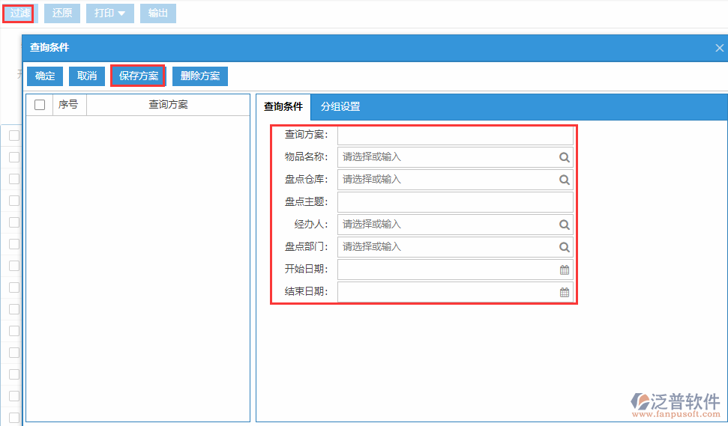728x426 pixels.
Task: Click the 过滤 filter button
Action: [18, 13]
